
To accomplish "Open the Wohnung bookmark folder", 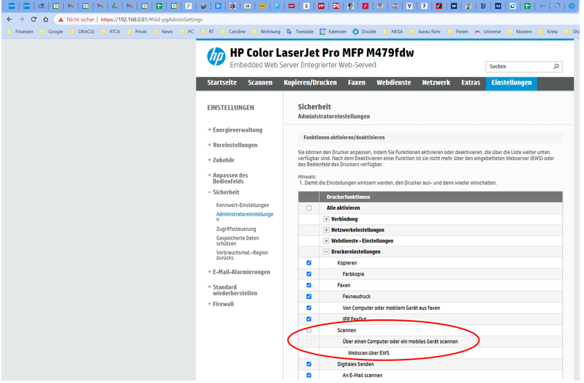I will pos(266,31).
